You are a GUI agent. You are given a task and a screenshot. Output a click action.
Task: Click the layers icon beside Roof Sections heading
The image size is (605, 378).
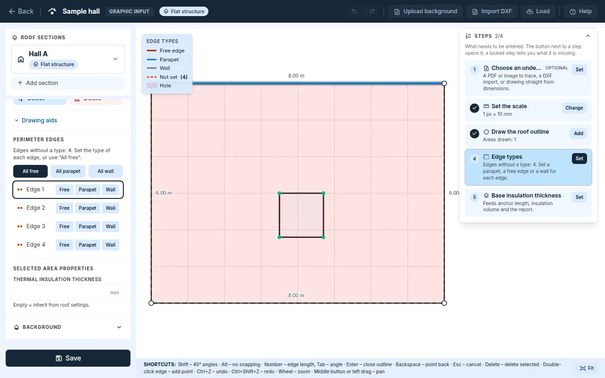coord(15,37)
